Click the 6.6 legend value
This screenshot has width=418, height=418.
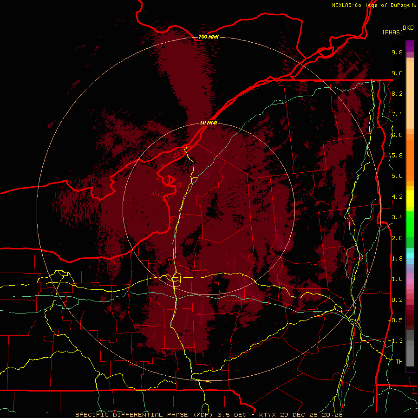[x=397, y=135]
